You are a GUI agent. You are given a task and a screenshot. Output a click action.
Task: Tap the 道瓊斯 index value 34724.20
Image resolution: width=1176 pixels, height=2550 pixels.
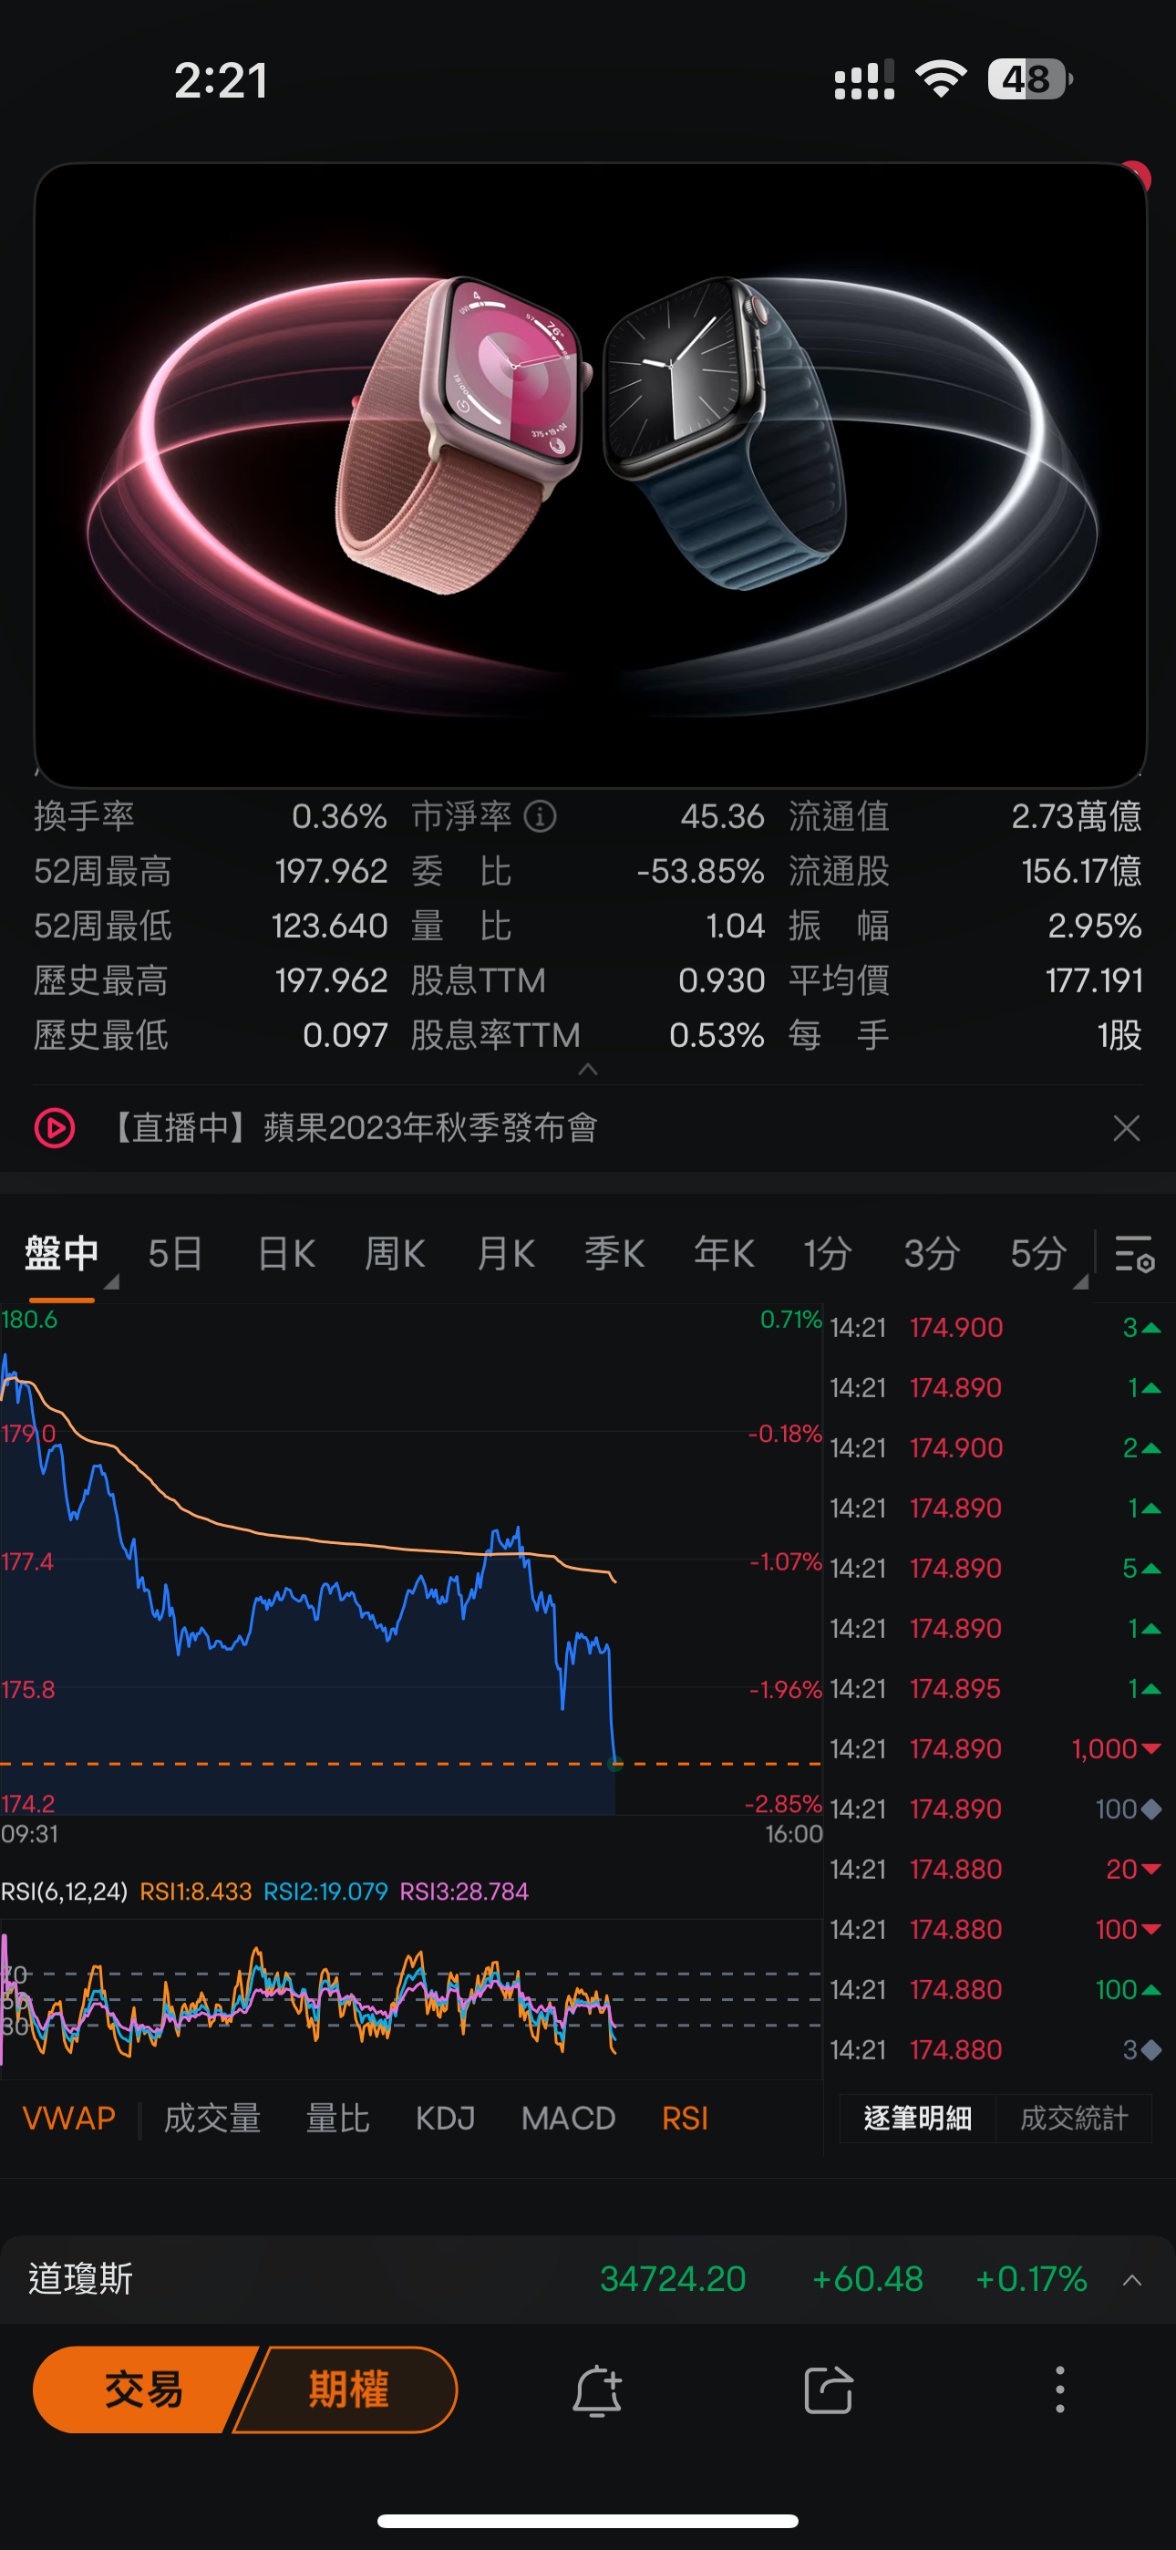coord(673,2280)
